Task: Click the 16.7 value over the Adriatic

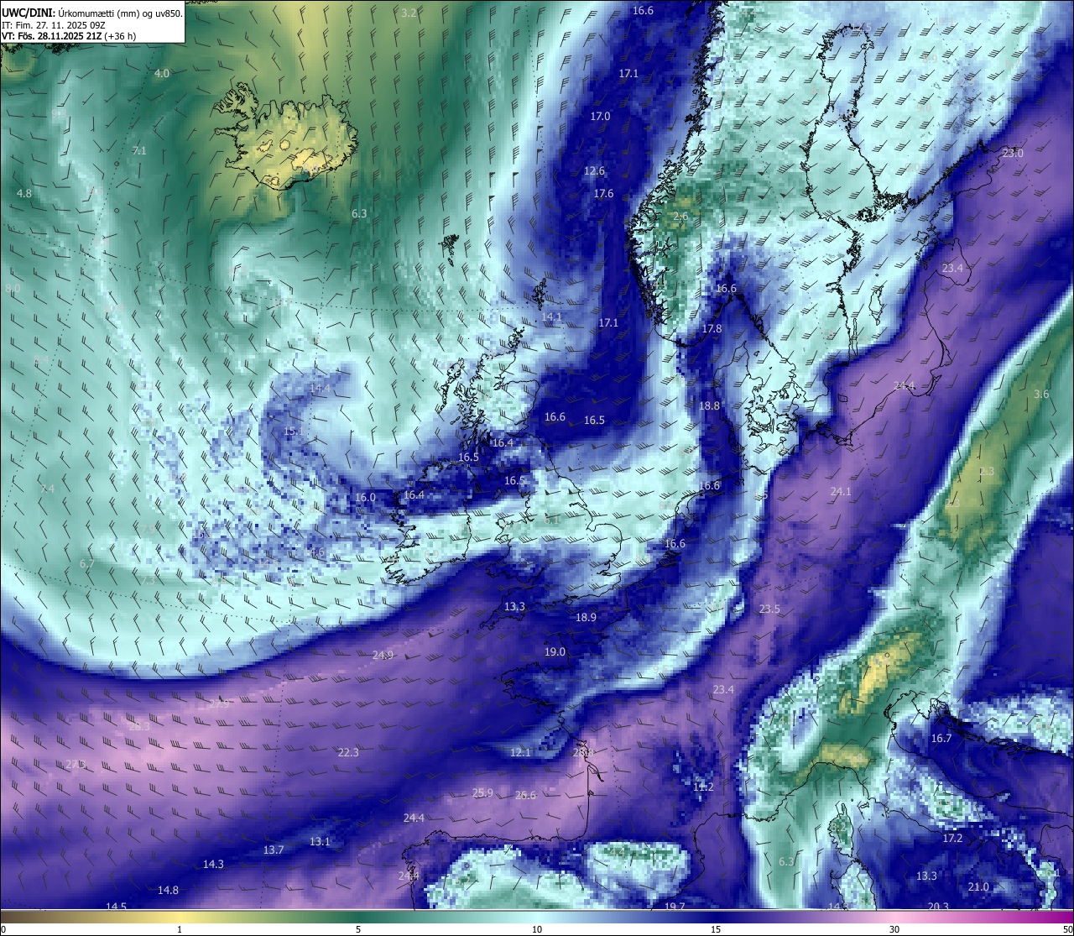Action: click(941, 739)
